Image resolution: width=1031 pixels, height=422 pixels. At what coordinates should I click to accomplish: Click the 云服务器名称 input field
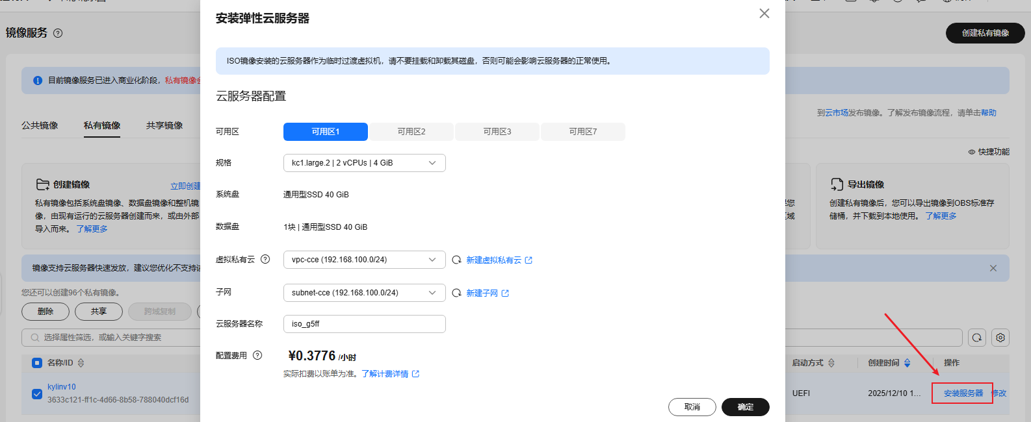coord(364,324)
